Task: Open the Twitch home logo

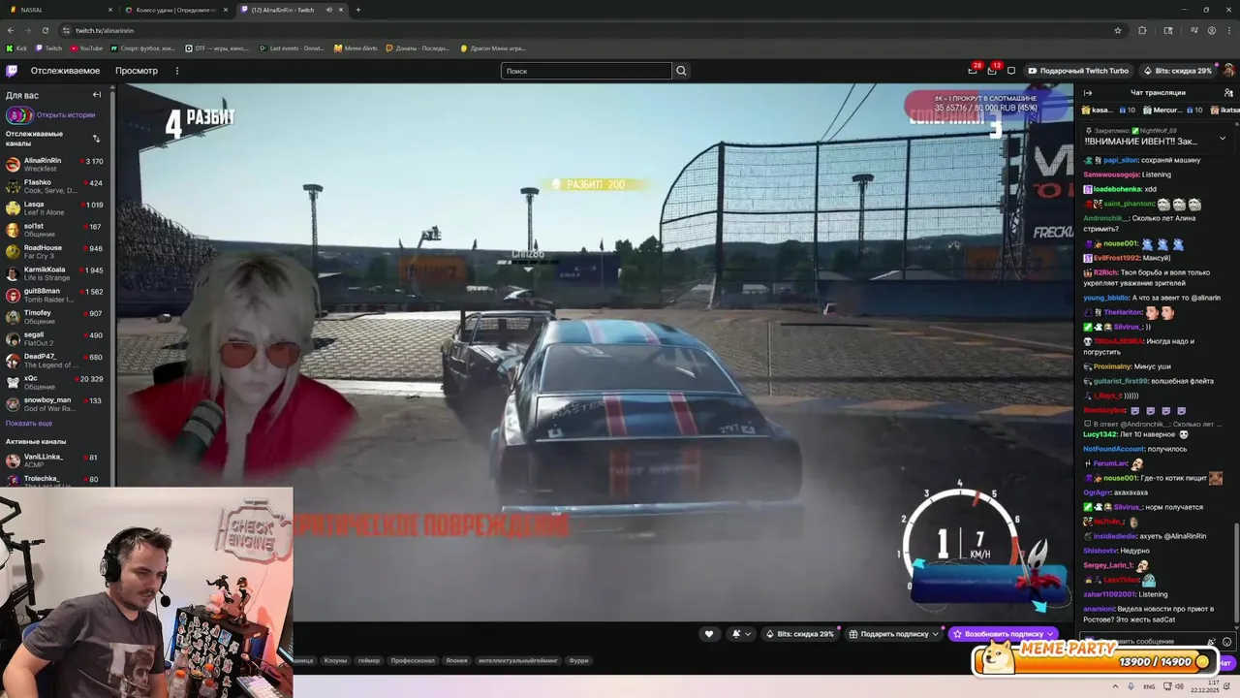Action: coord(12,71)
